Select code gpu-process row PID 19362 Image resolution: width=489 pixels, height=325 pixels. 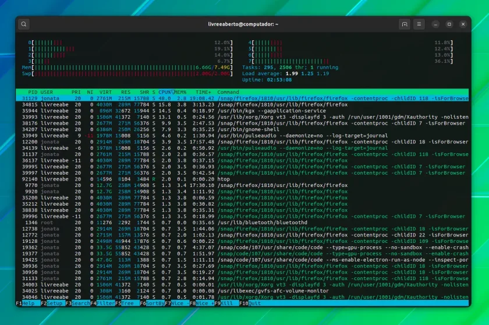click(242, 248)
